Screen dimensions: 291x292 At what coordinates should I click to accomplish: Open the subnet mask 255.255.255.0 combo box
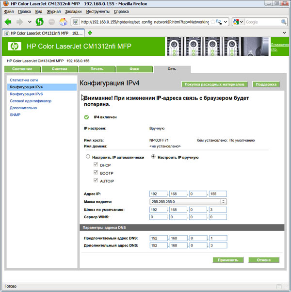click(x=188, y=202)
